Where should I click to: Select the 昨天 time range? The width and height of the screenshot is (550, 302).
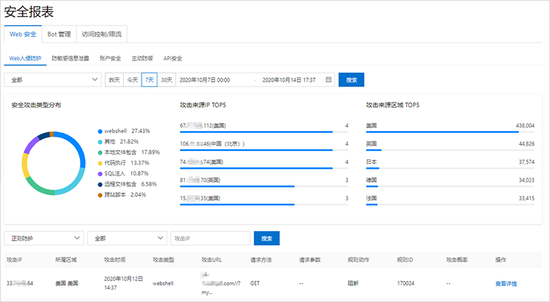[114, 80]
